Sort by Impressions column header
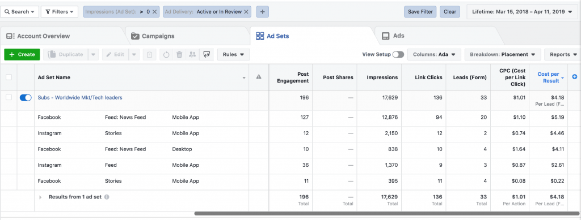581x220 pixels. click(x=382, y=77)
